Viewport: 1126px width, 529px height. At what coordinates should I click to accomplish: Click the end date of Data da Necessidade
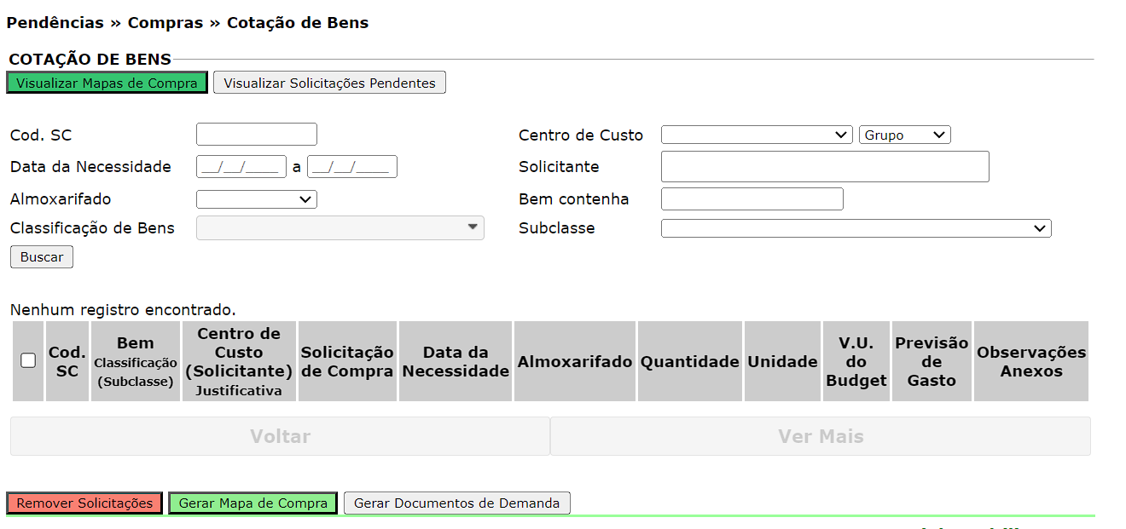point(351,167)
